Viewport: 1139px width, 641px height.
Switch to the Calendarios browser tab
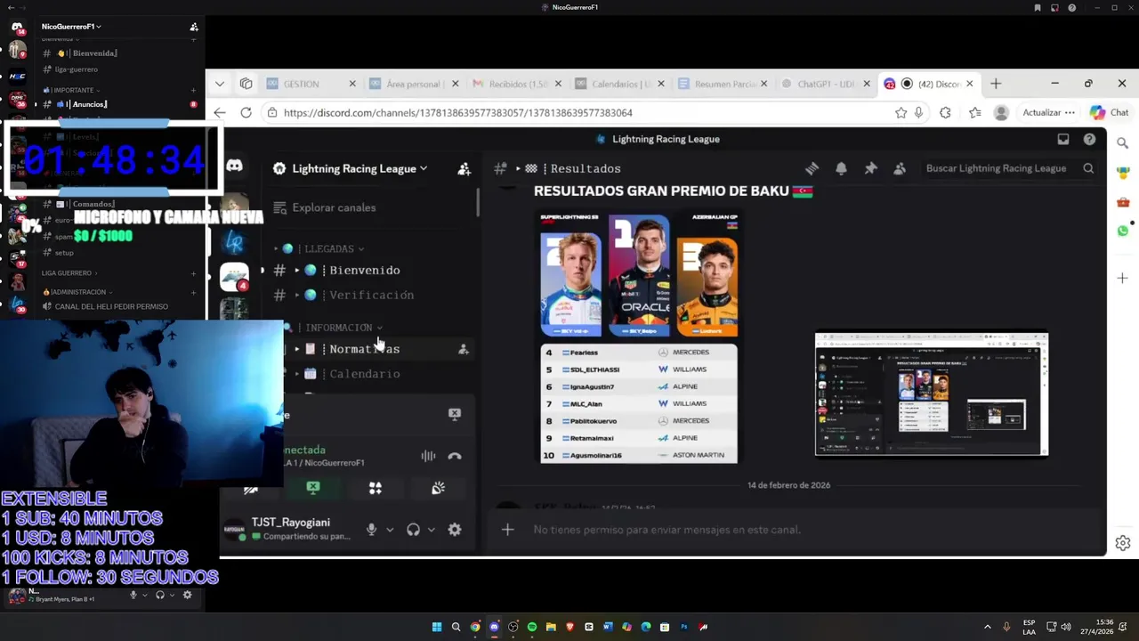tap(619, 84)
